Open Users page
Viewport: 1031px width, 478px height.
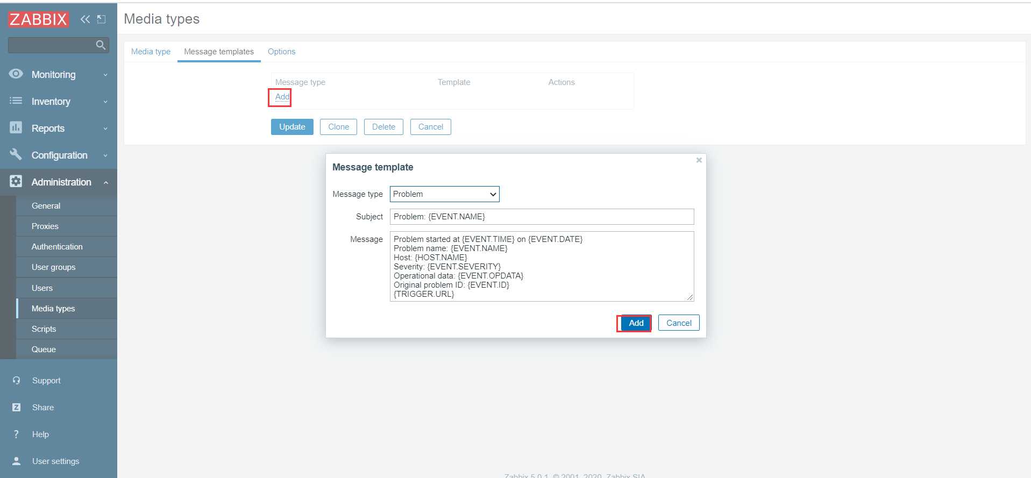click(67, 288)
